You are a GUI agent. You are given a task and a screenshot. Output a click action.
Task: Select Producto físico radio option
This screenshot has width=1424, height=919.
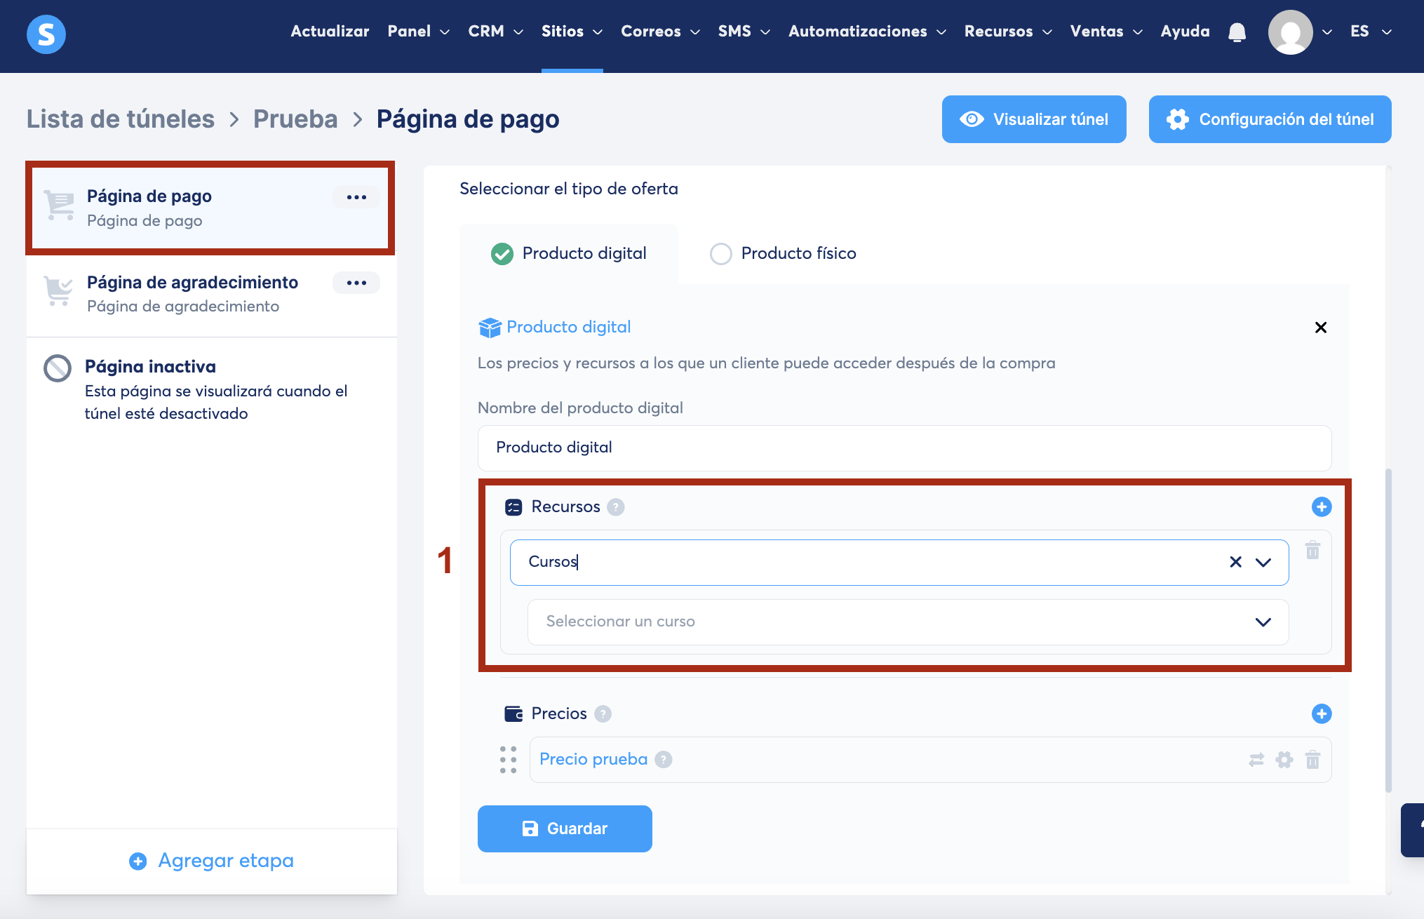pos(721,253)
